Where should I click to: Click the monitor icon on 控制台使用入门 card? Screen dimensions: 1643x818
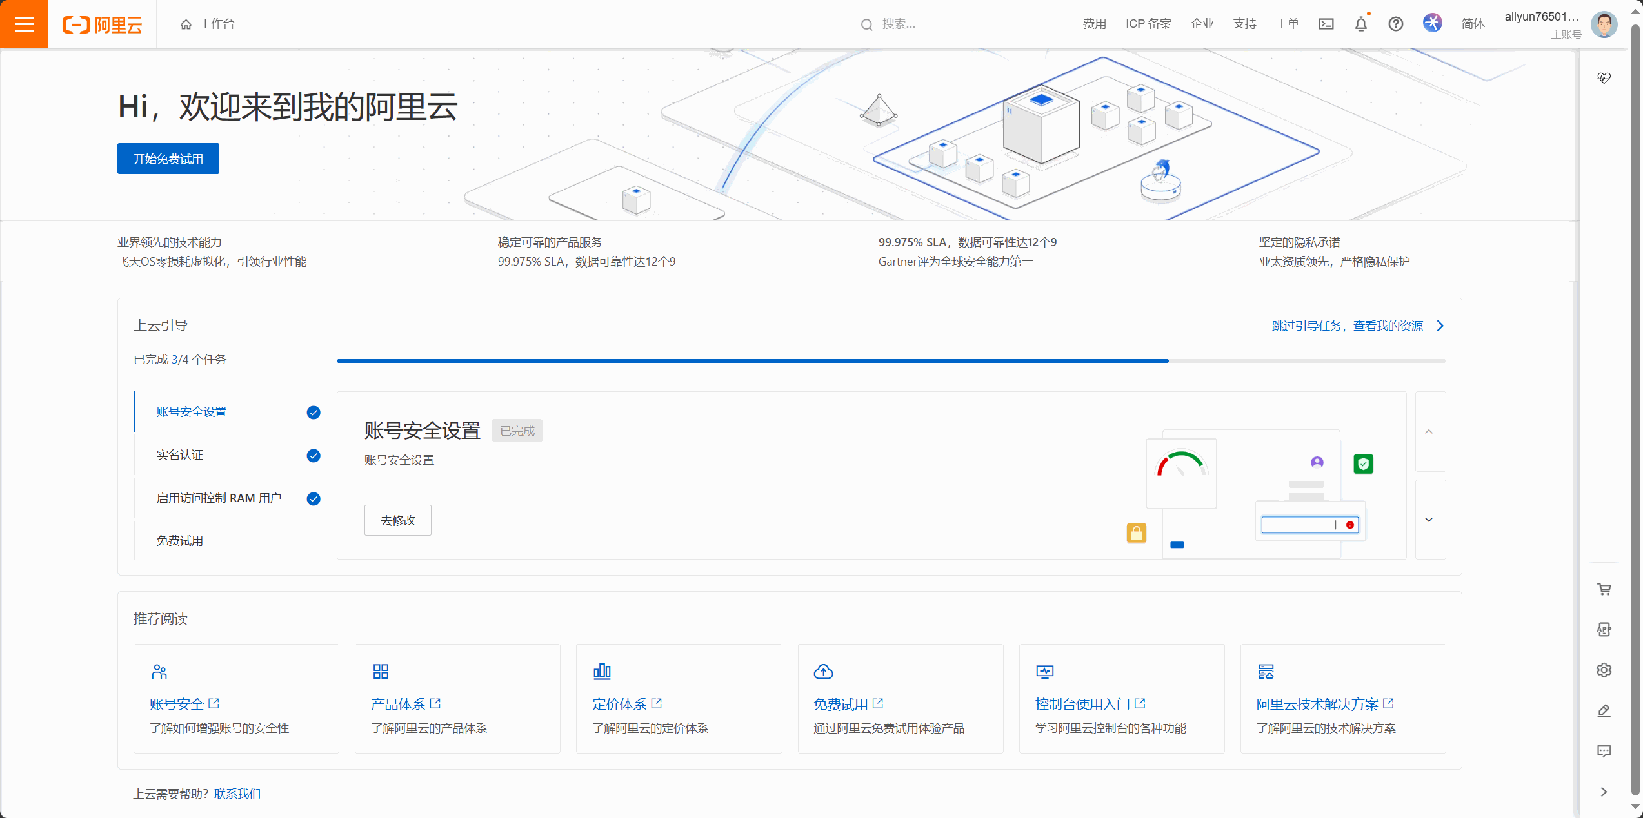coord(1045,672)
